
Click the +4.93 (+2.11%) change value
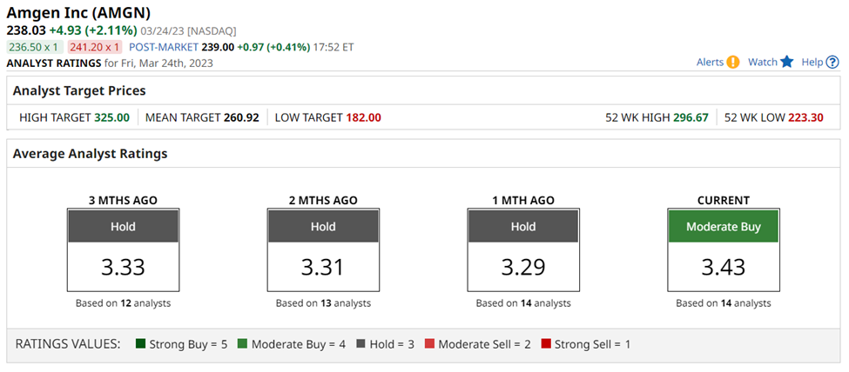coord(93,30)
